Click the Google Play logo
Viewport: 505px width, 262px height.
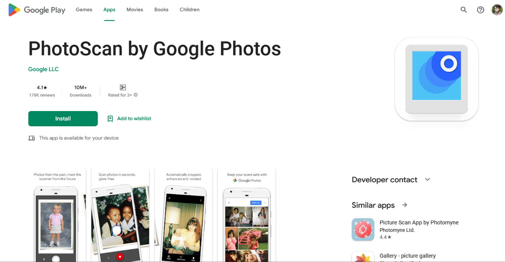pyautogui.click(x=37, y=10)
